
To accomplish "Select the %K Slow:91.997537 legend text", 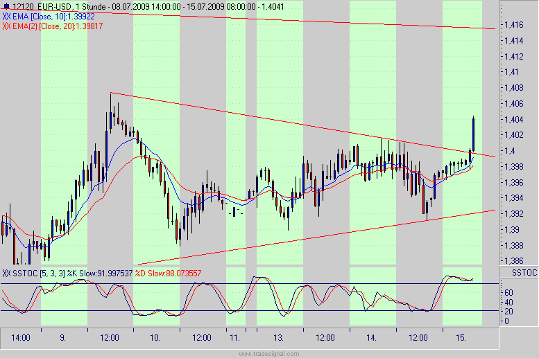I will pyautogui.click(x=100, y=274).
